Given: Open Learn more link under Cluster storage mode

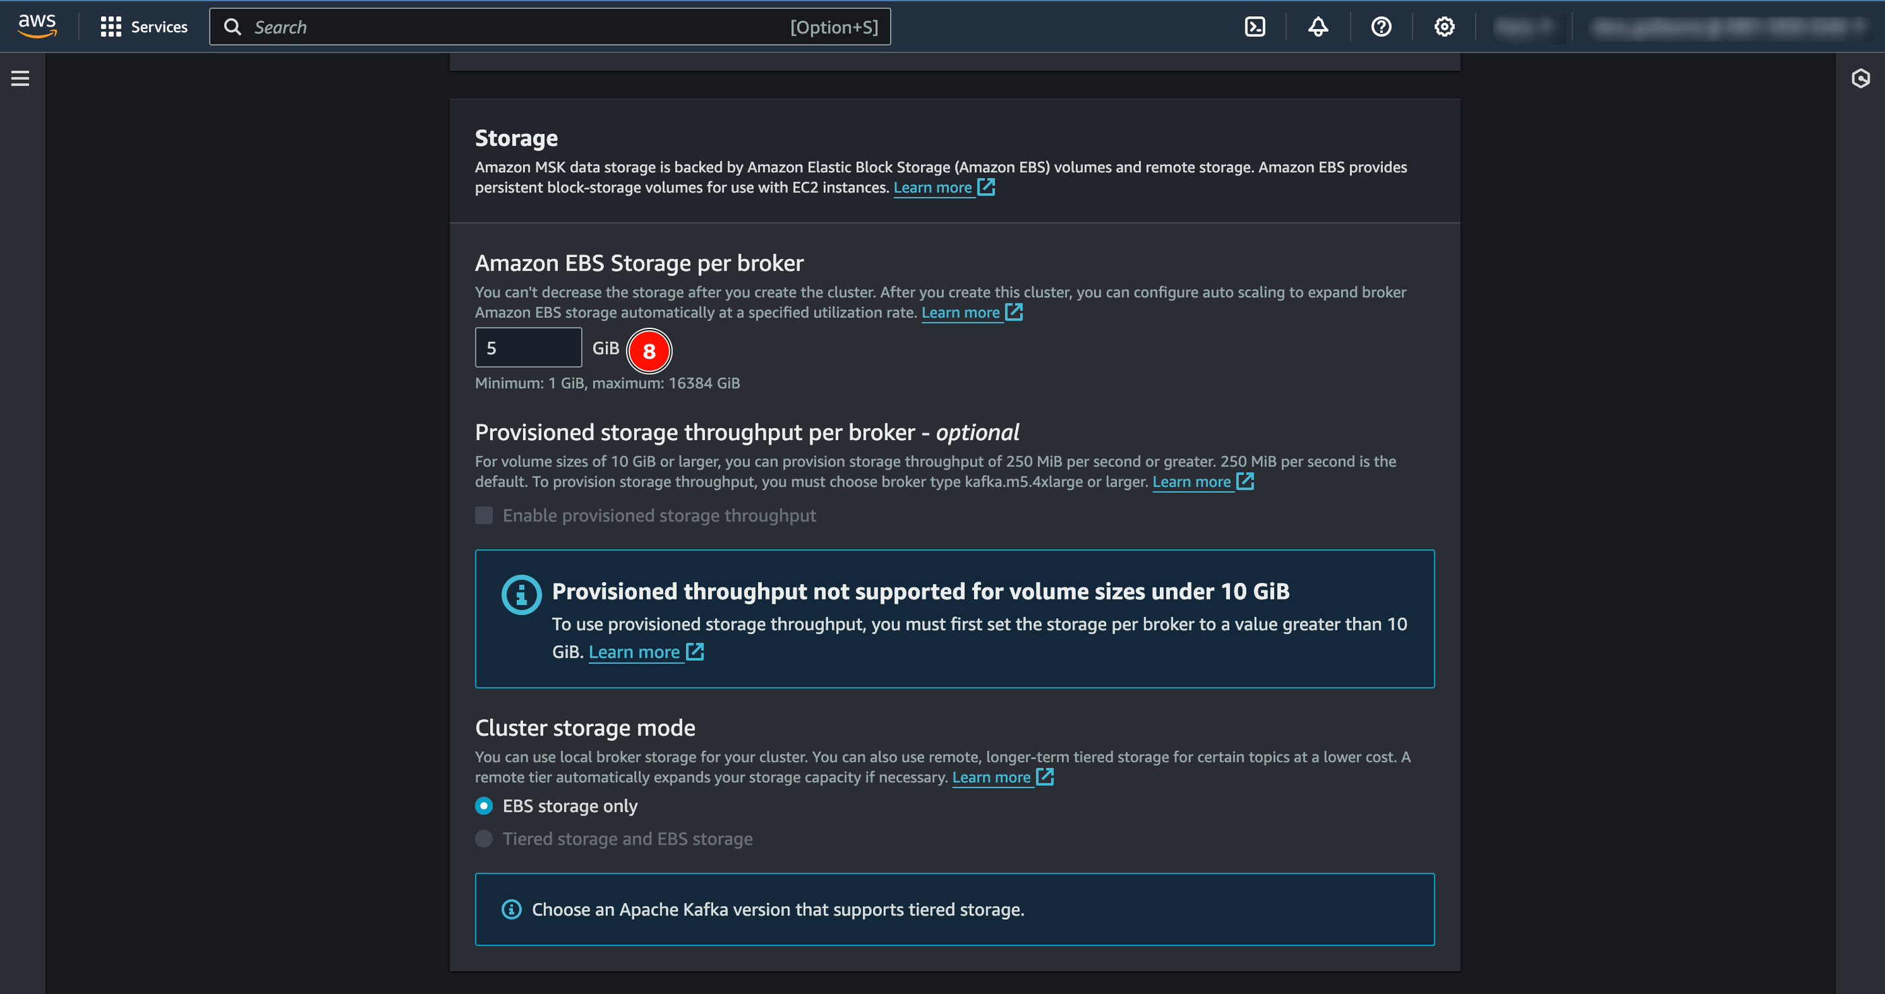Looking at the screenshot, I should coord(1002,777).
